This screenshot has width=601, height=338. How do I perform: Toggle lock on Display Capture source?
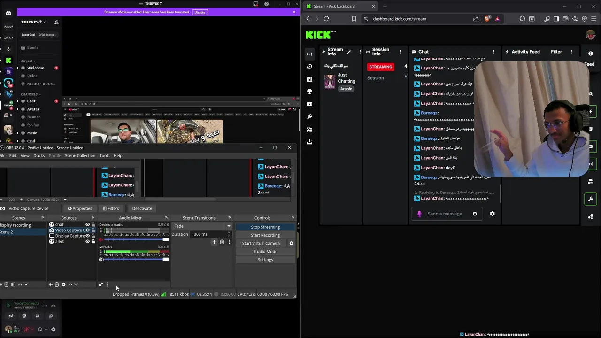pyautogui.click(x=93, y=236)
